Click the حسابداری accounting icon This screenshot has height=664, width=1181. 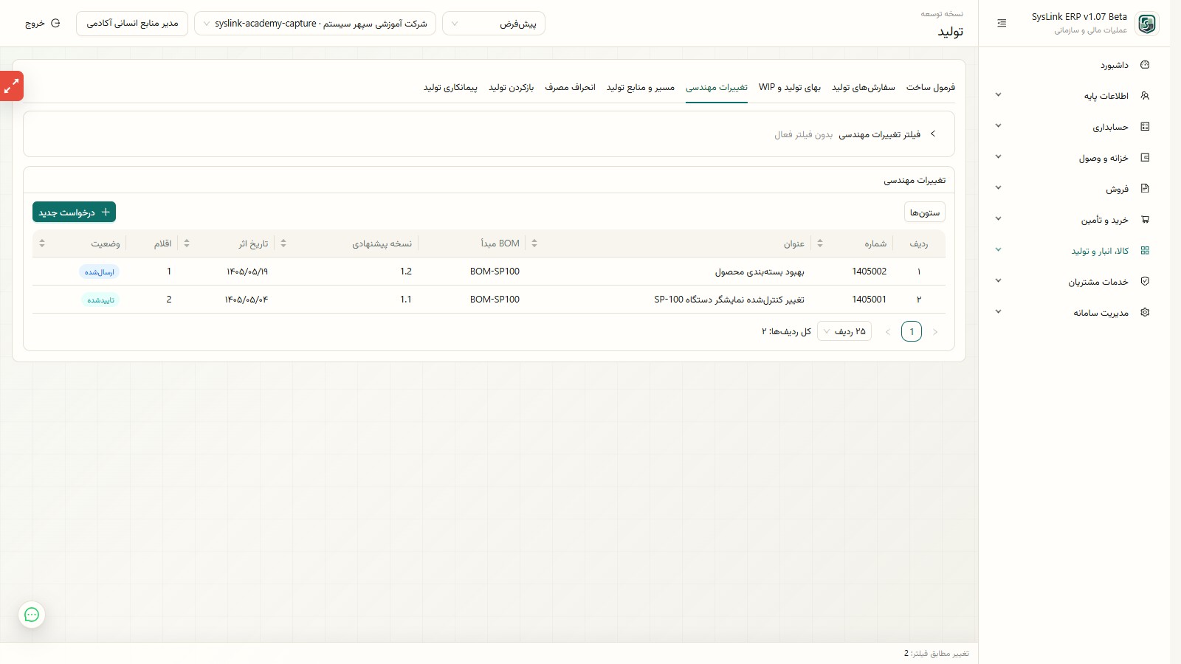click(x=1145, y=127)
